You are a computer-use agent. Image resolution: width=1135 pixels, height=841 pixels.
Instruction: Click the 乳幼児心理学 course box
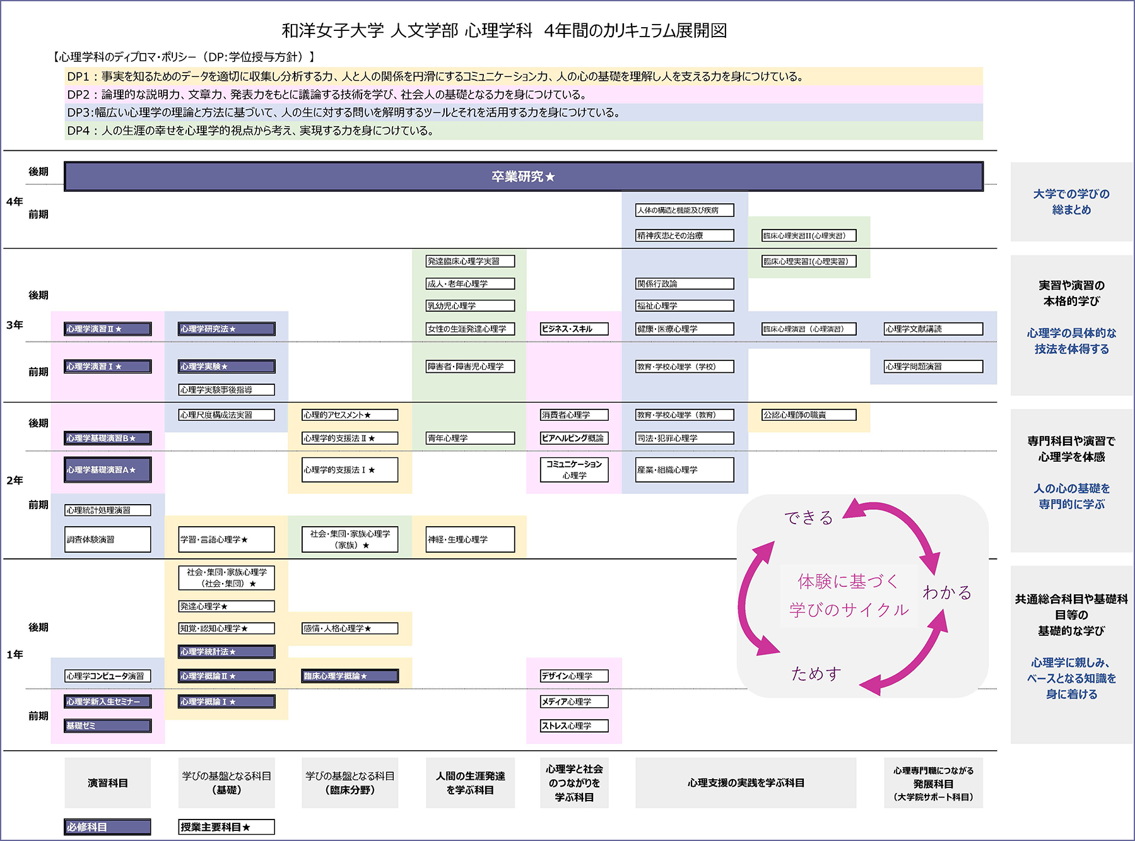pos(470,305)
